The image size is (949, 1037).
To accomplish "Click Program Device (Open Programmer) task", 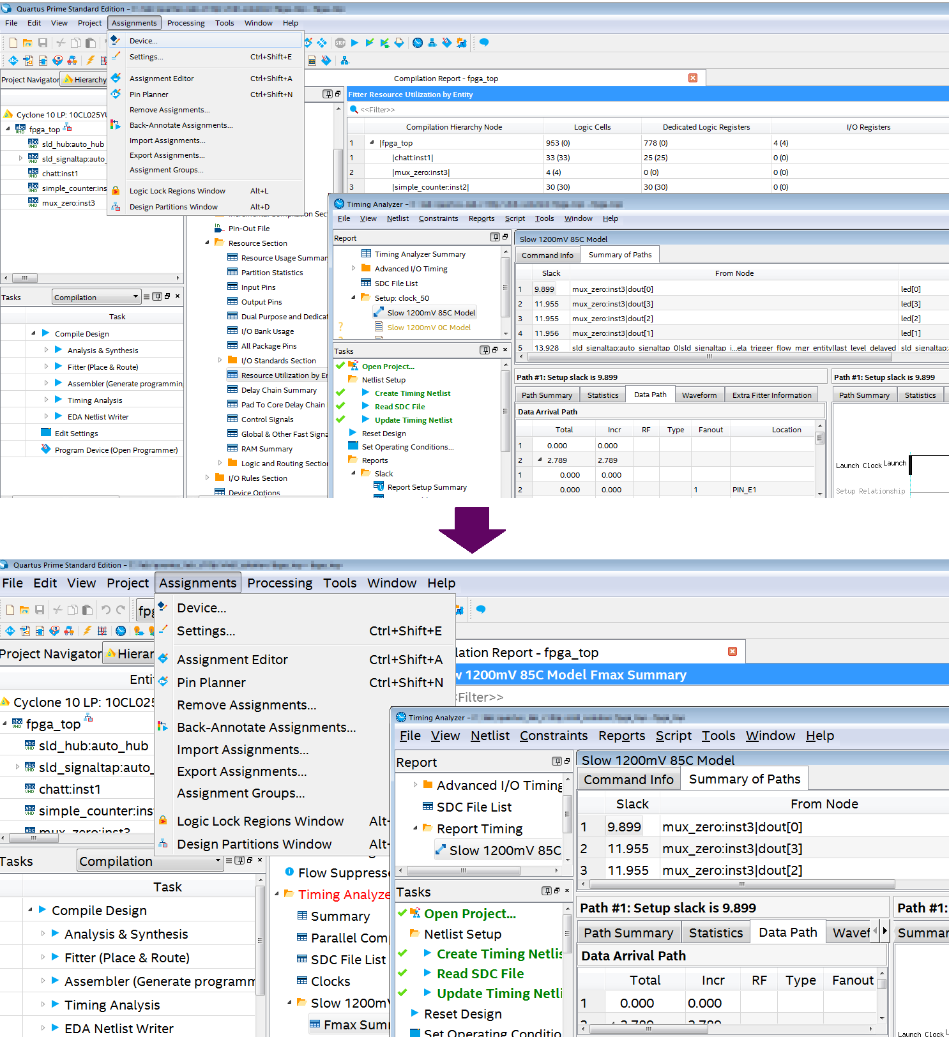I will point(116,450).
